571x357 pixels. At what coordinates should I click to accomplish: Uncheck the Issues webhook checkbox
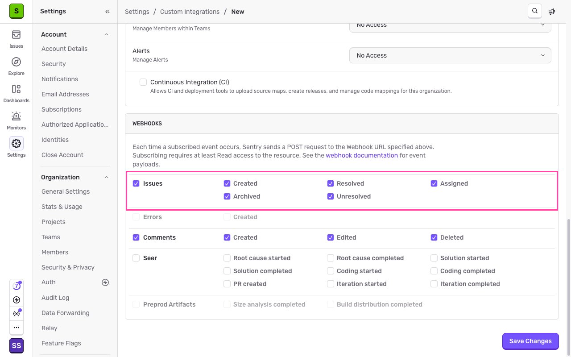136,183
